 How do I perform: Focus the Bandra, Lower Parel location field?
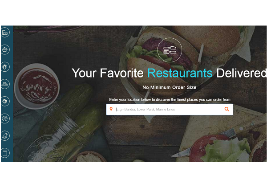tap(170, 109)
